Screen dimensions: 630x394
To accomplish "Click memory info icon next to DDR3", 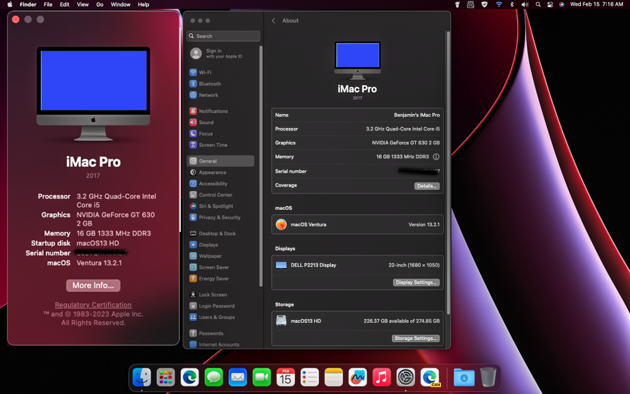I will (x=436, y=157).
